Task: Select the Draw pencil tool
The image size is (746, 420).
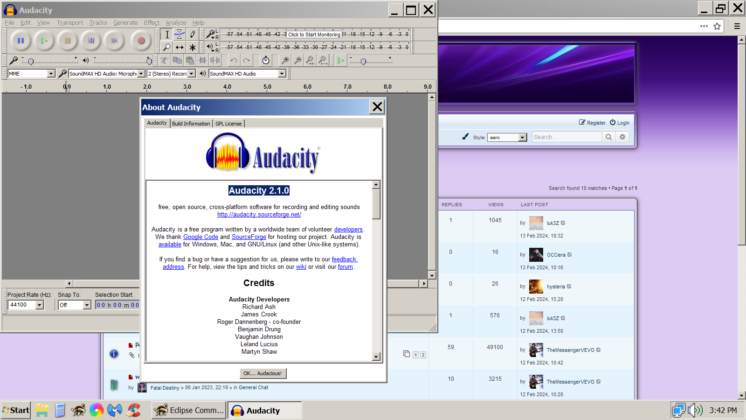Action: tap(192, 35)
